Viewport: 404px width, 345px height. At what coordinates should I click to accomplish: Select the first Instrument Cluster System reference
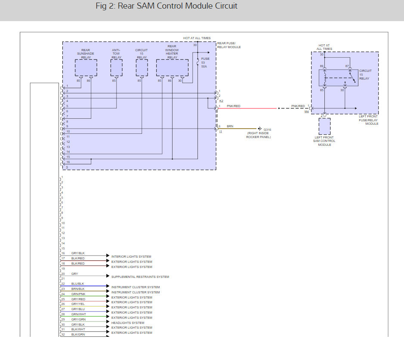[x=136, y=287]
